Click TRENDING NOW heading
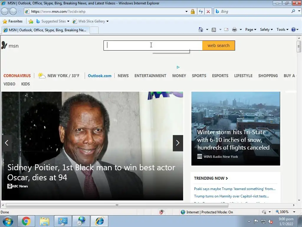 pyautogui.click(x=211, y=178)
